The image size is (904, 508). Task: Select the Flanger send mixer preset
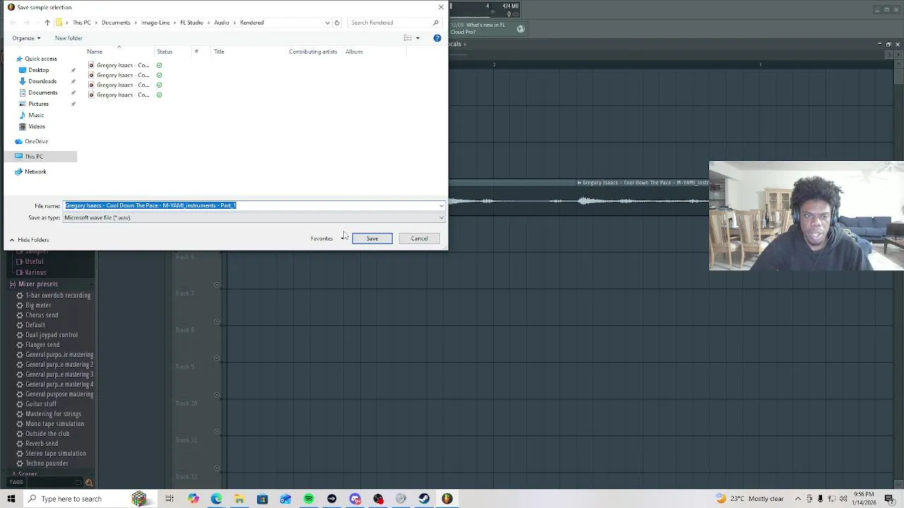pyautogui.click(x=42, y=345)
